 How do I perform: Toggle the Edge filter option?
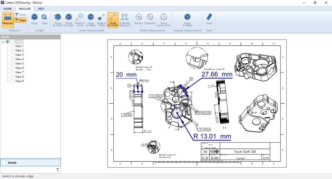click(x=20, y=21)
